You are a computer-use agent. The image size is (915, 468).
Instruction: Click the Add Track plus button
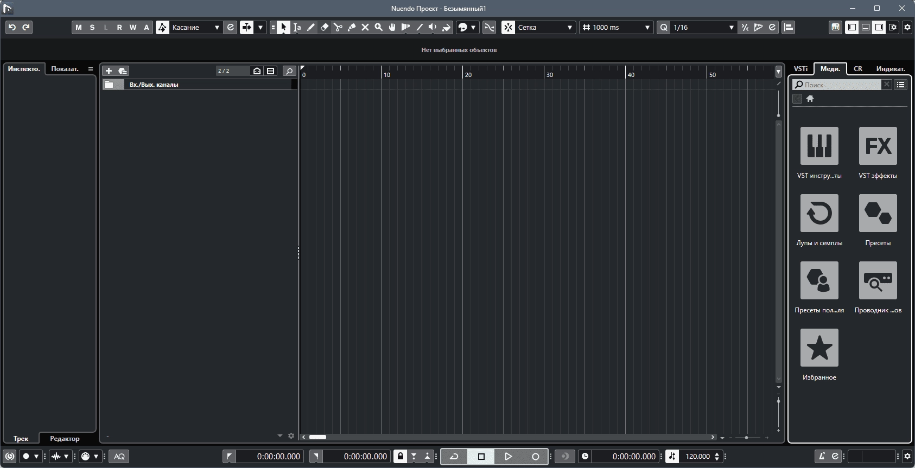(109, 70)
